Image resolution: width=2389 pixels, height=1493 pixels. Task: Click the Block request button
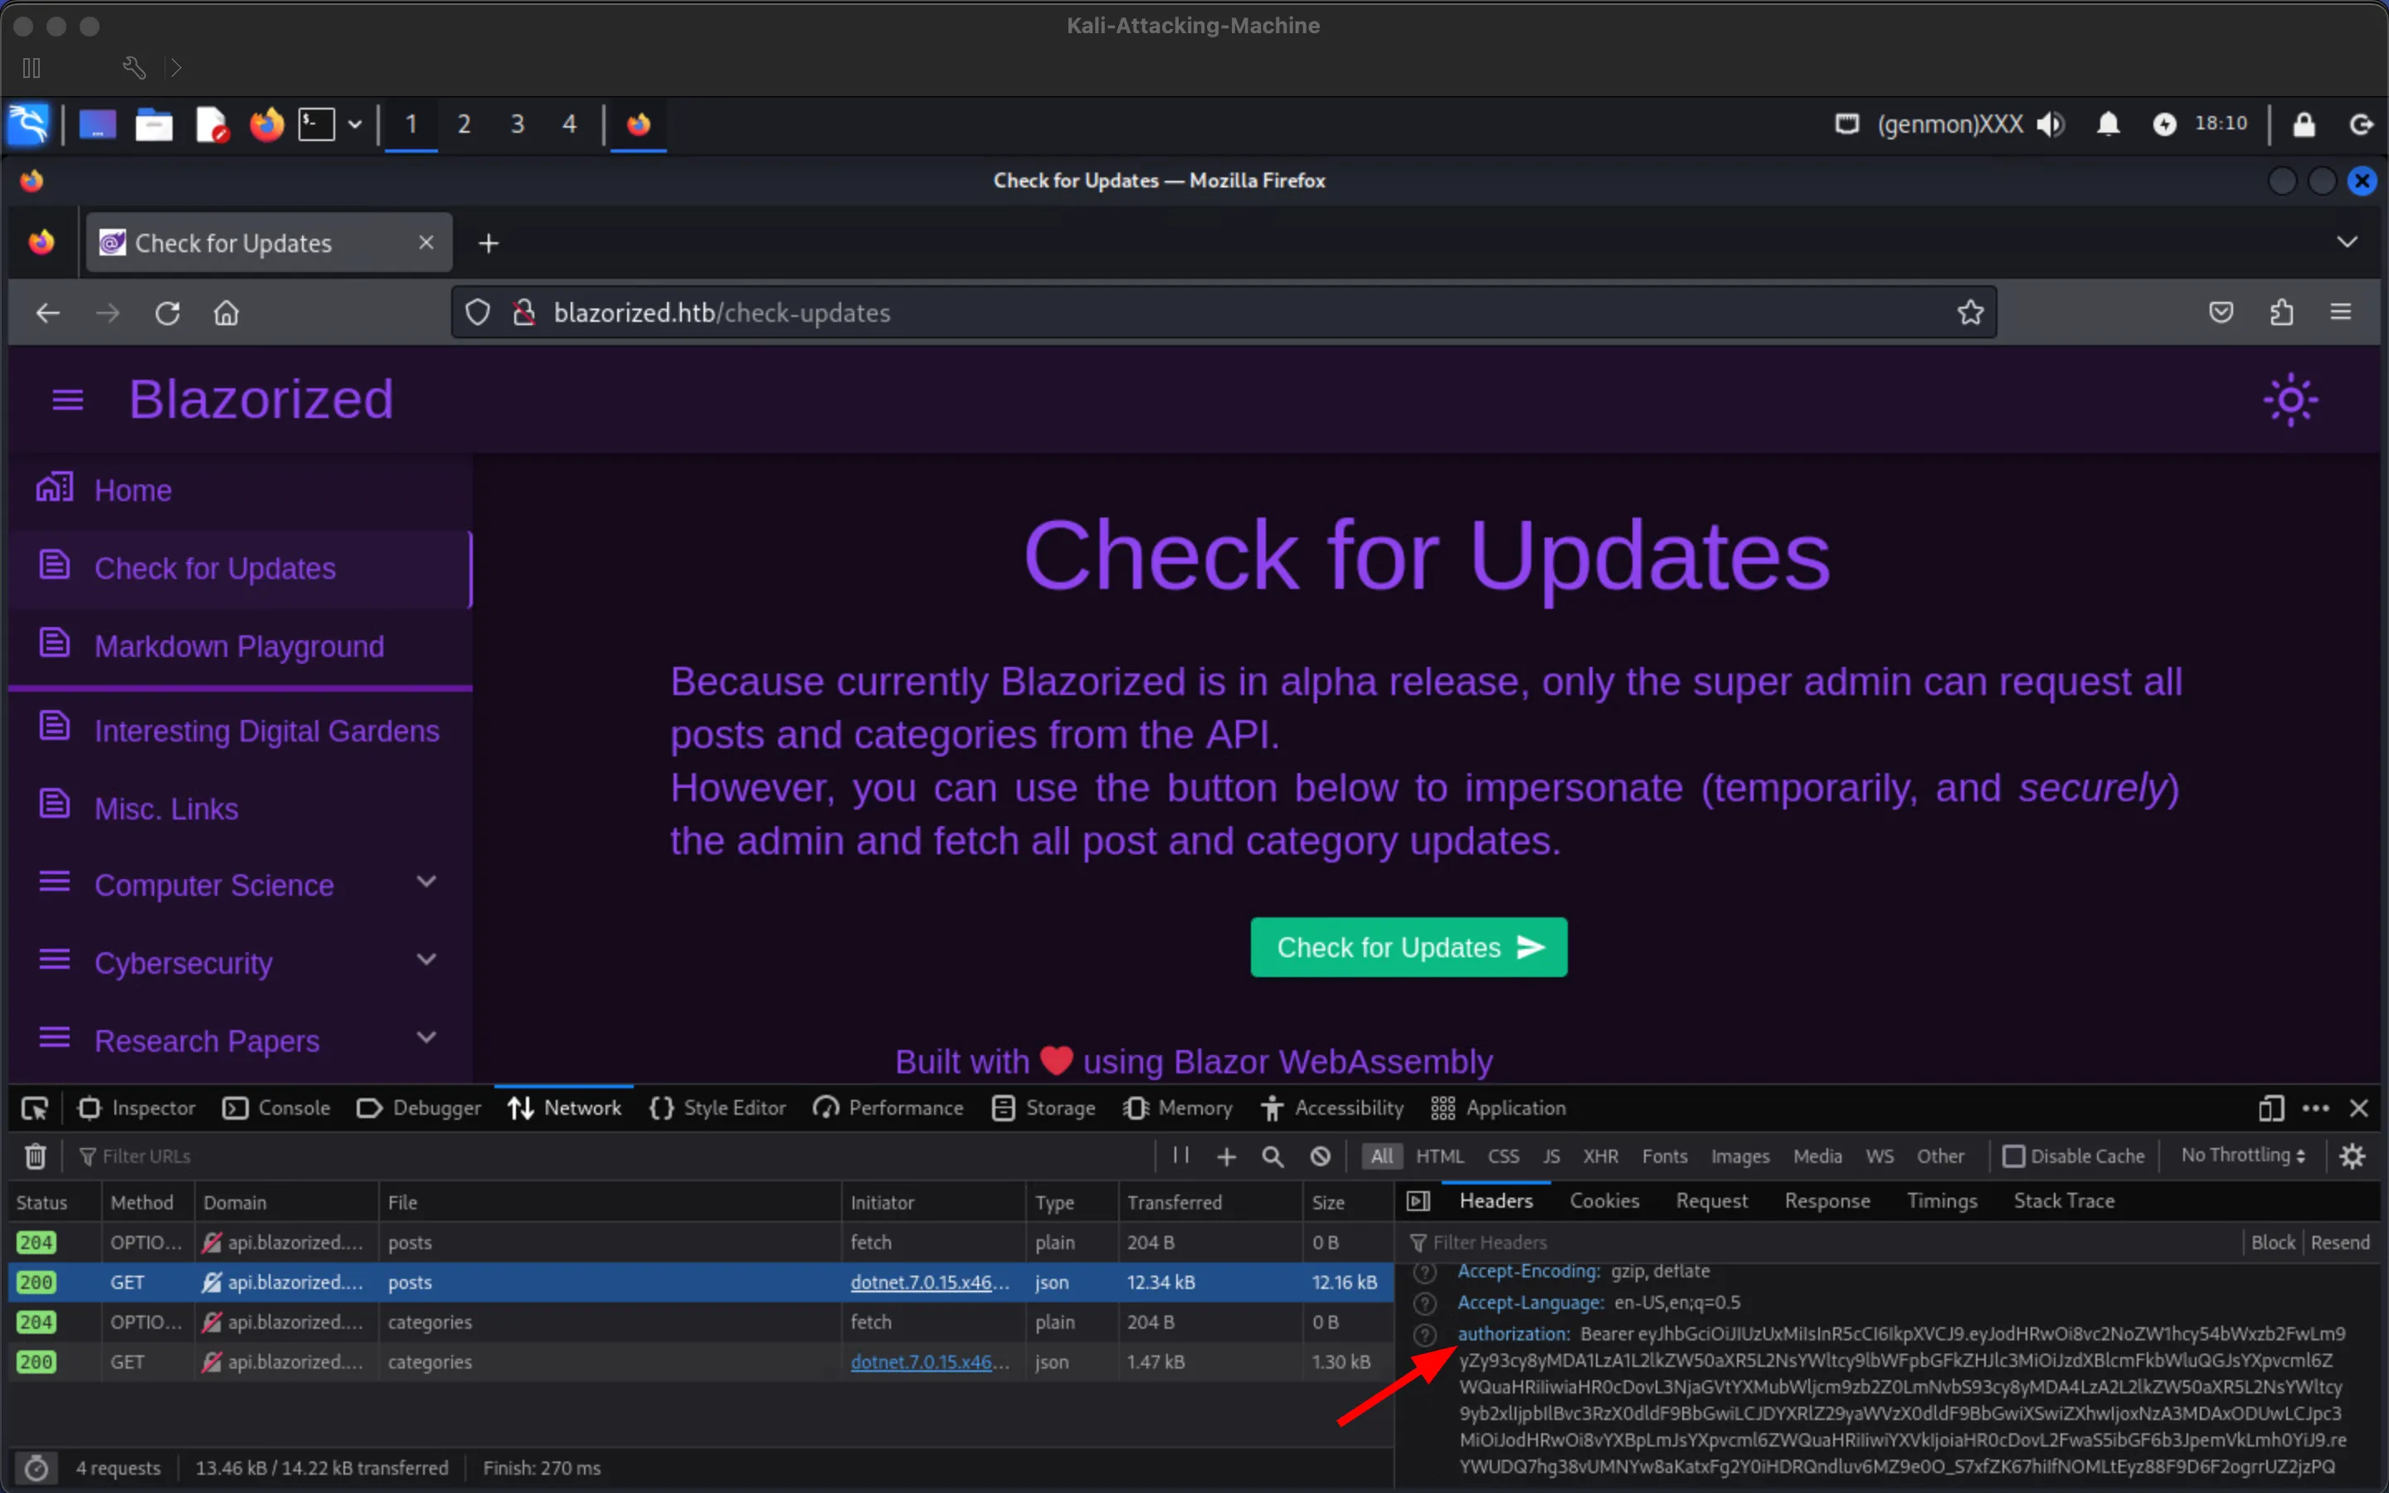[2273, 1243]
